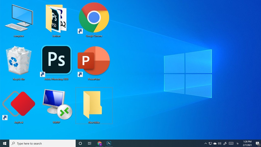Switch to Photoshop via taskbar icon
Viewport: 261px width, 147px height.
pos(109,143)
